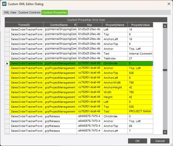Click the ControlName sort arrow icon

75,25
